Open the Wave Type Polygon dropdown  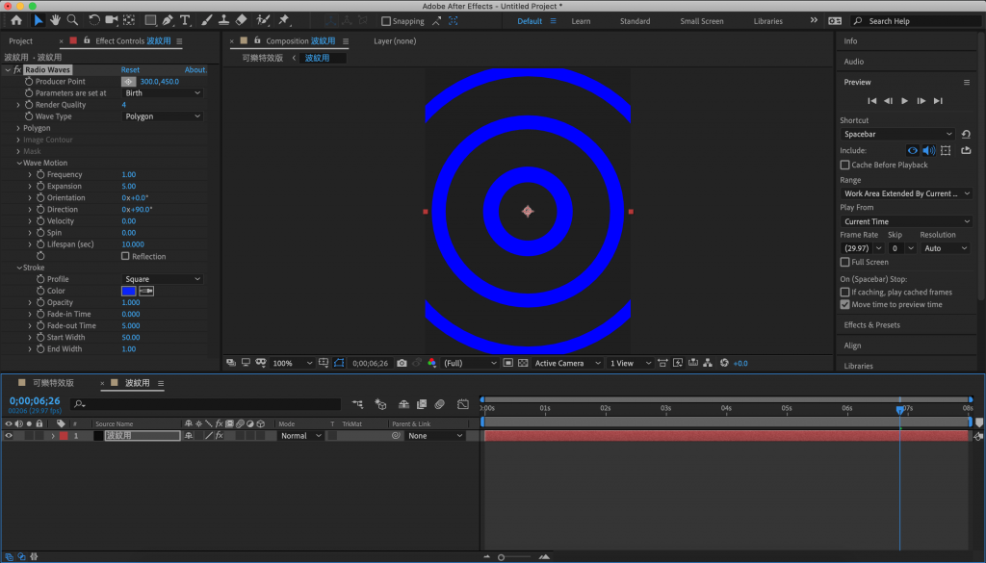tap(162, 116)
